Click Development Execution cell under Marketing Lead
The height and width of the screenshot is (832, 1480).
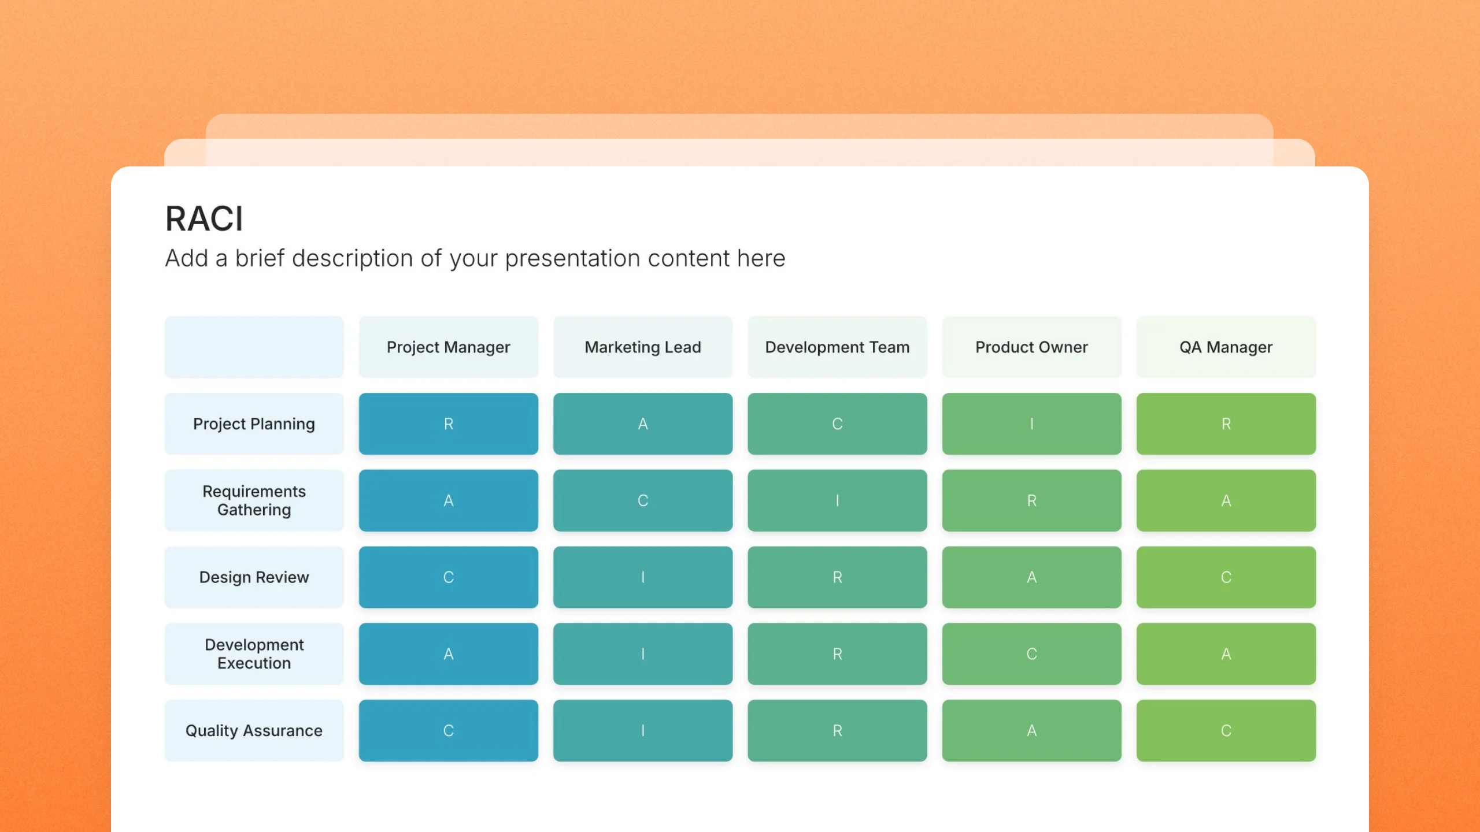642,653
